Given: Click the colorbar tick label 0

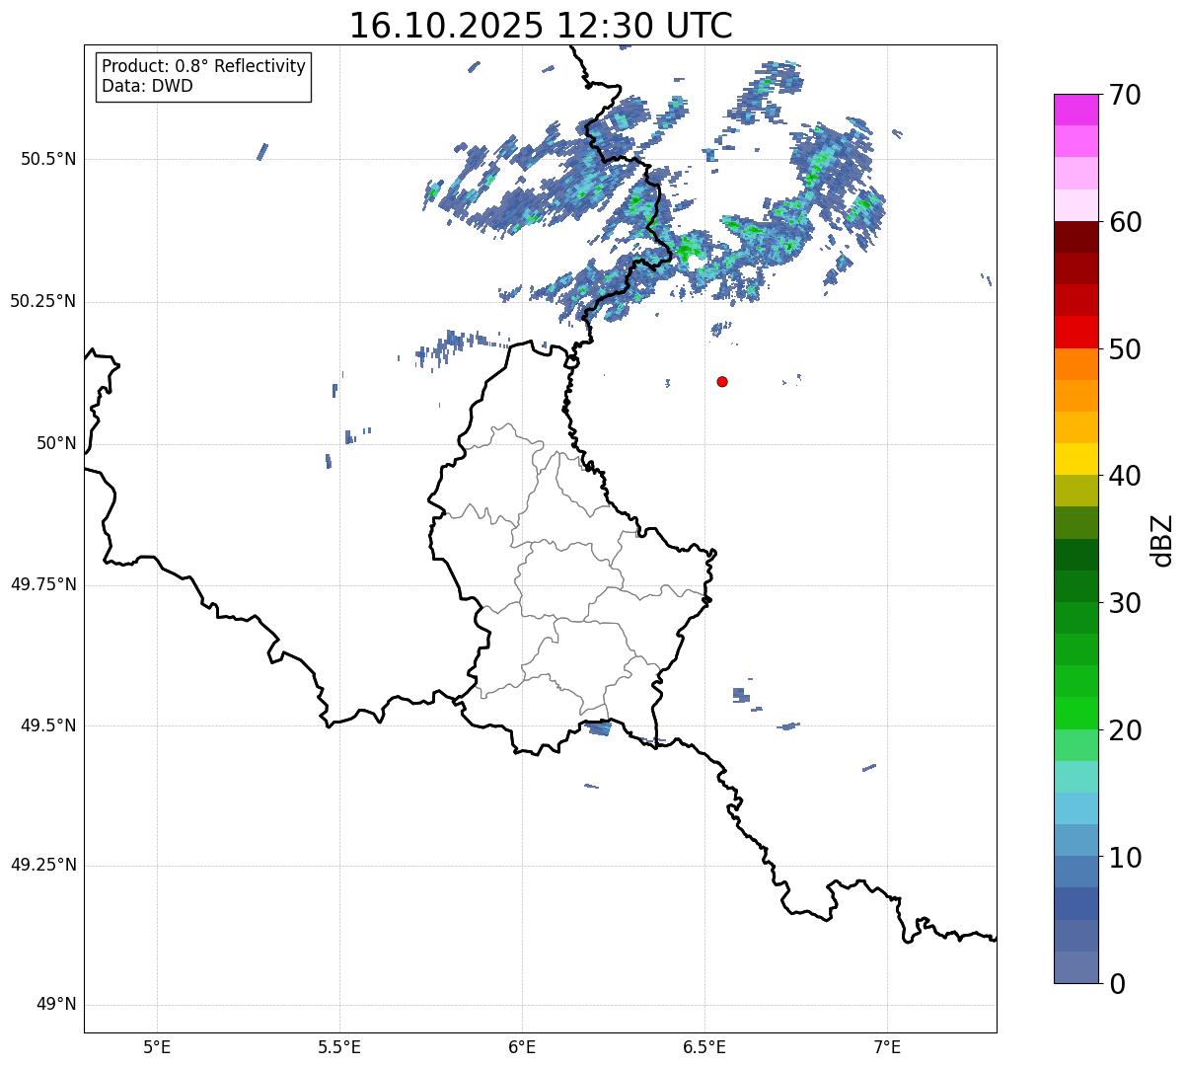Looking at the screenshot, I should (x=1117, y=984).
